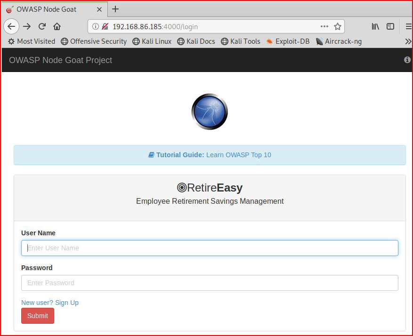Open the New user? Sign Up link

click(x=50, y=303)
